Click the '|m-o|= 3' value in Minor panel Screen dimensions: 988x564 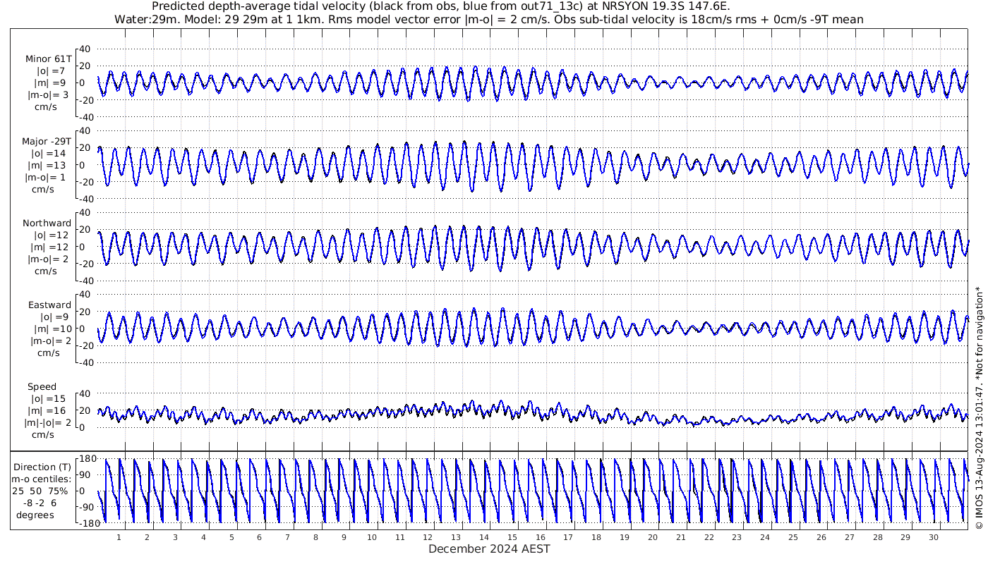point(48,95)
